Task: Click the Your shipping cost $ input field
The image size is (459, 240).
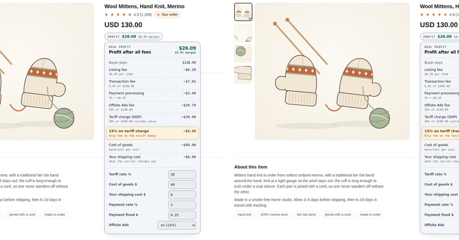Action: (182, 195)
